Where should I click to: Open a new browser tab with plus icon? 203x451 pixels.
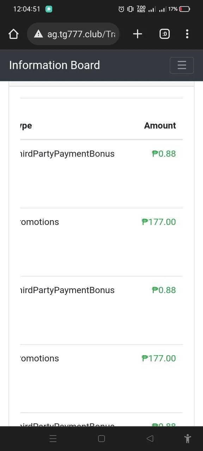point(137,34)
